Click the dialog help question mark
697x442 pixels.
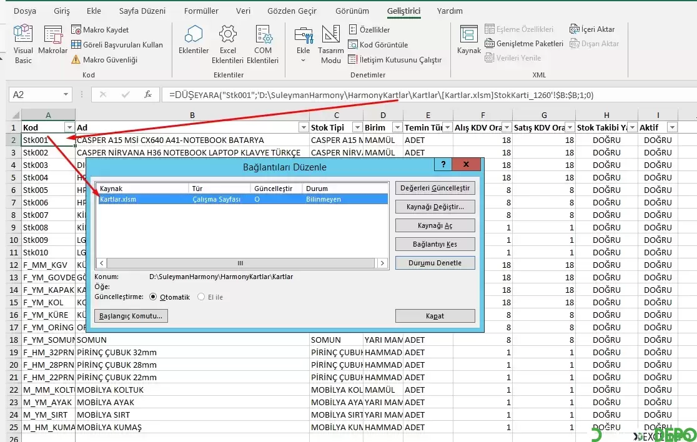pyautogui.click(x=443, y=164)
